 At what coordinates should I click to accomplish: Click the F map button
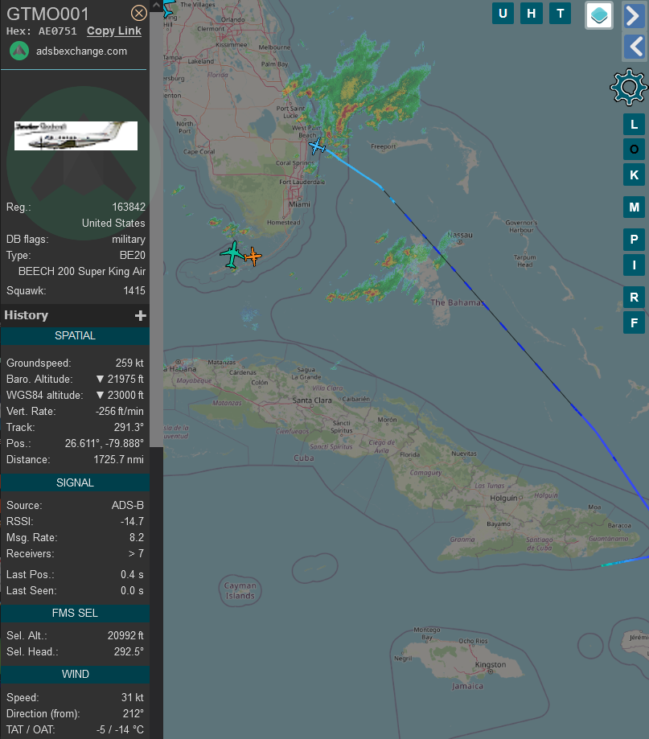coord(634,322)
